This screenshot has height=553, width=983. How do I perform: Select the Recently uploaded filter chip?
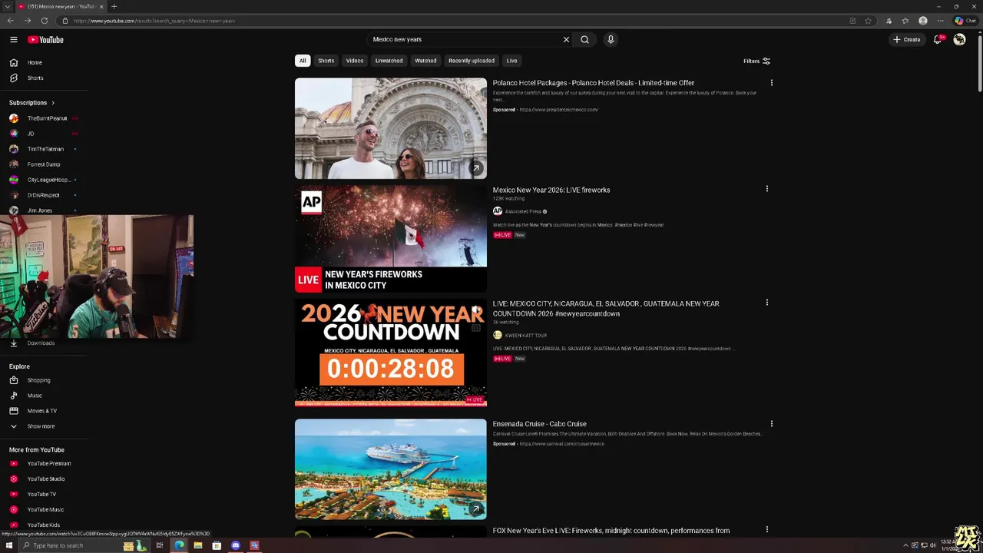pyautogui.click(x=472, y=61)
